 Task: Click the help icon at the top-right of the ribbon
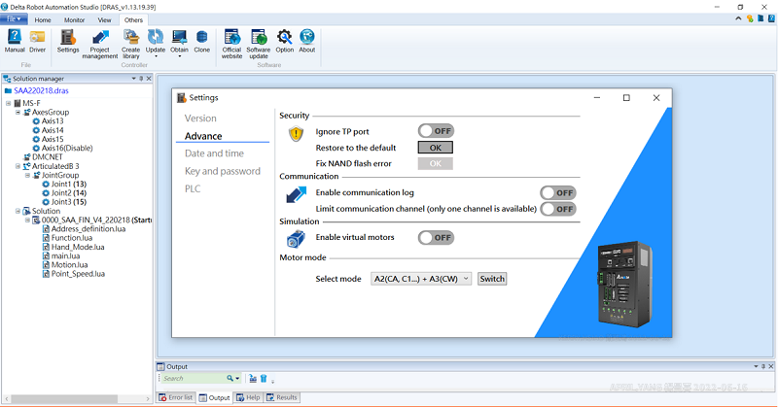(771, 18)
